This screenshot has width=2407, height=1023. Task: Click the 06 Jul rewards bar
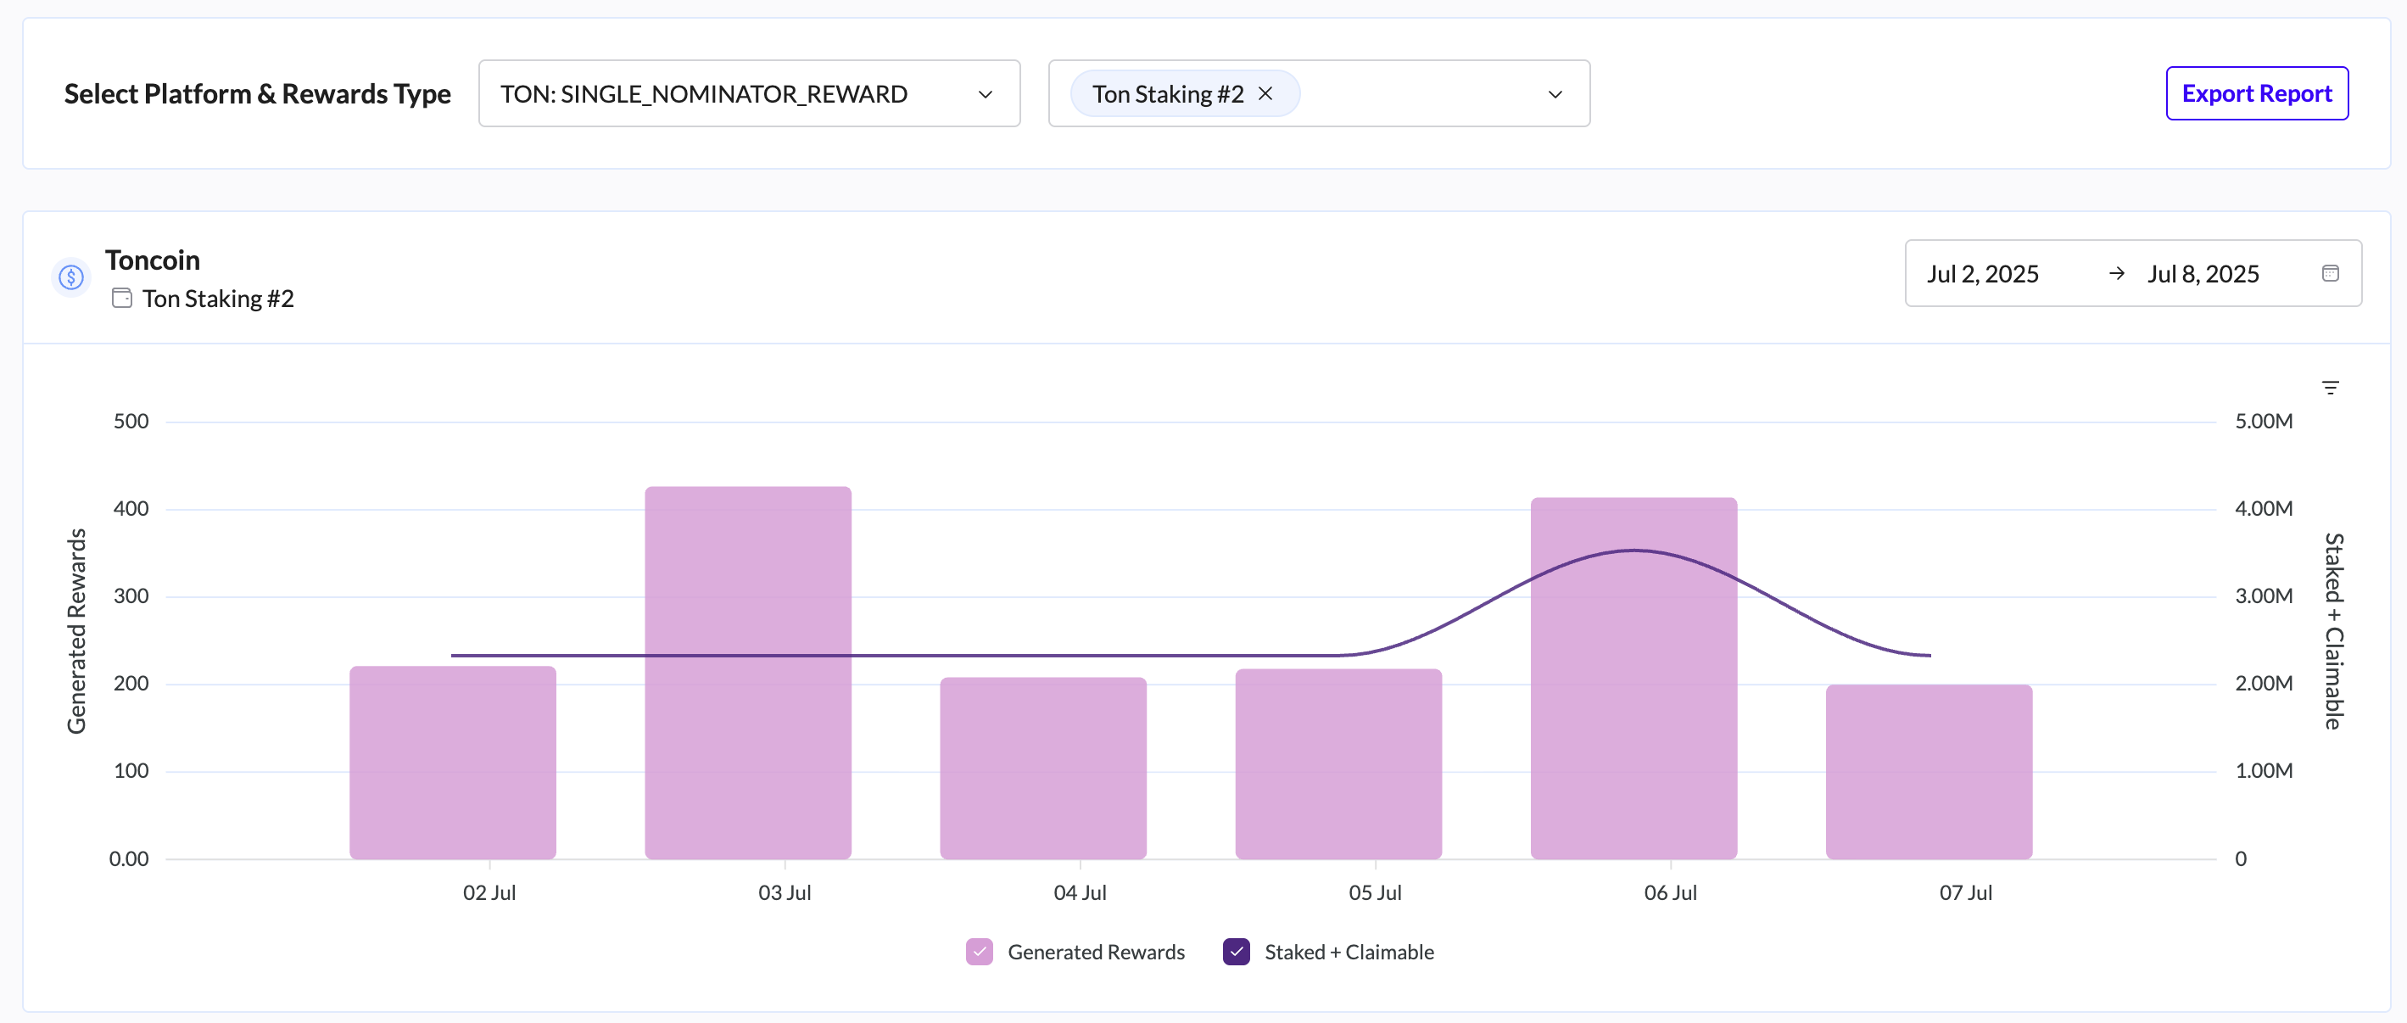pos(1634,729)
